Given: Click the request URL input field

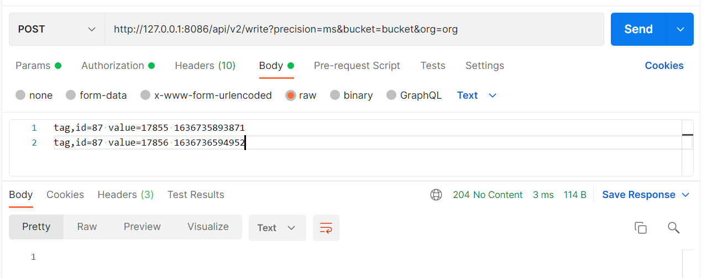Looking at the screenshot, I should pos(354,29).
